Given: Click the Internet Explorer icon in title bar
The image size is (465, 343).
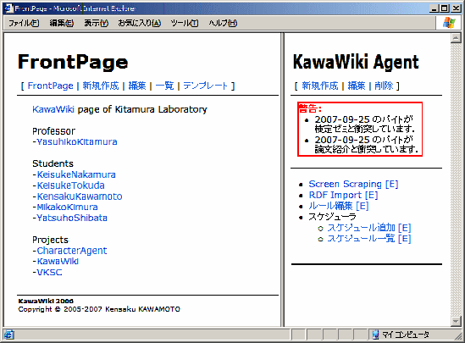Looking at the screenshot, I should click(x=9, y=8).
